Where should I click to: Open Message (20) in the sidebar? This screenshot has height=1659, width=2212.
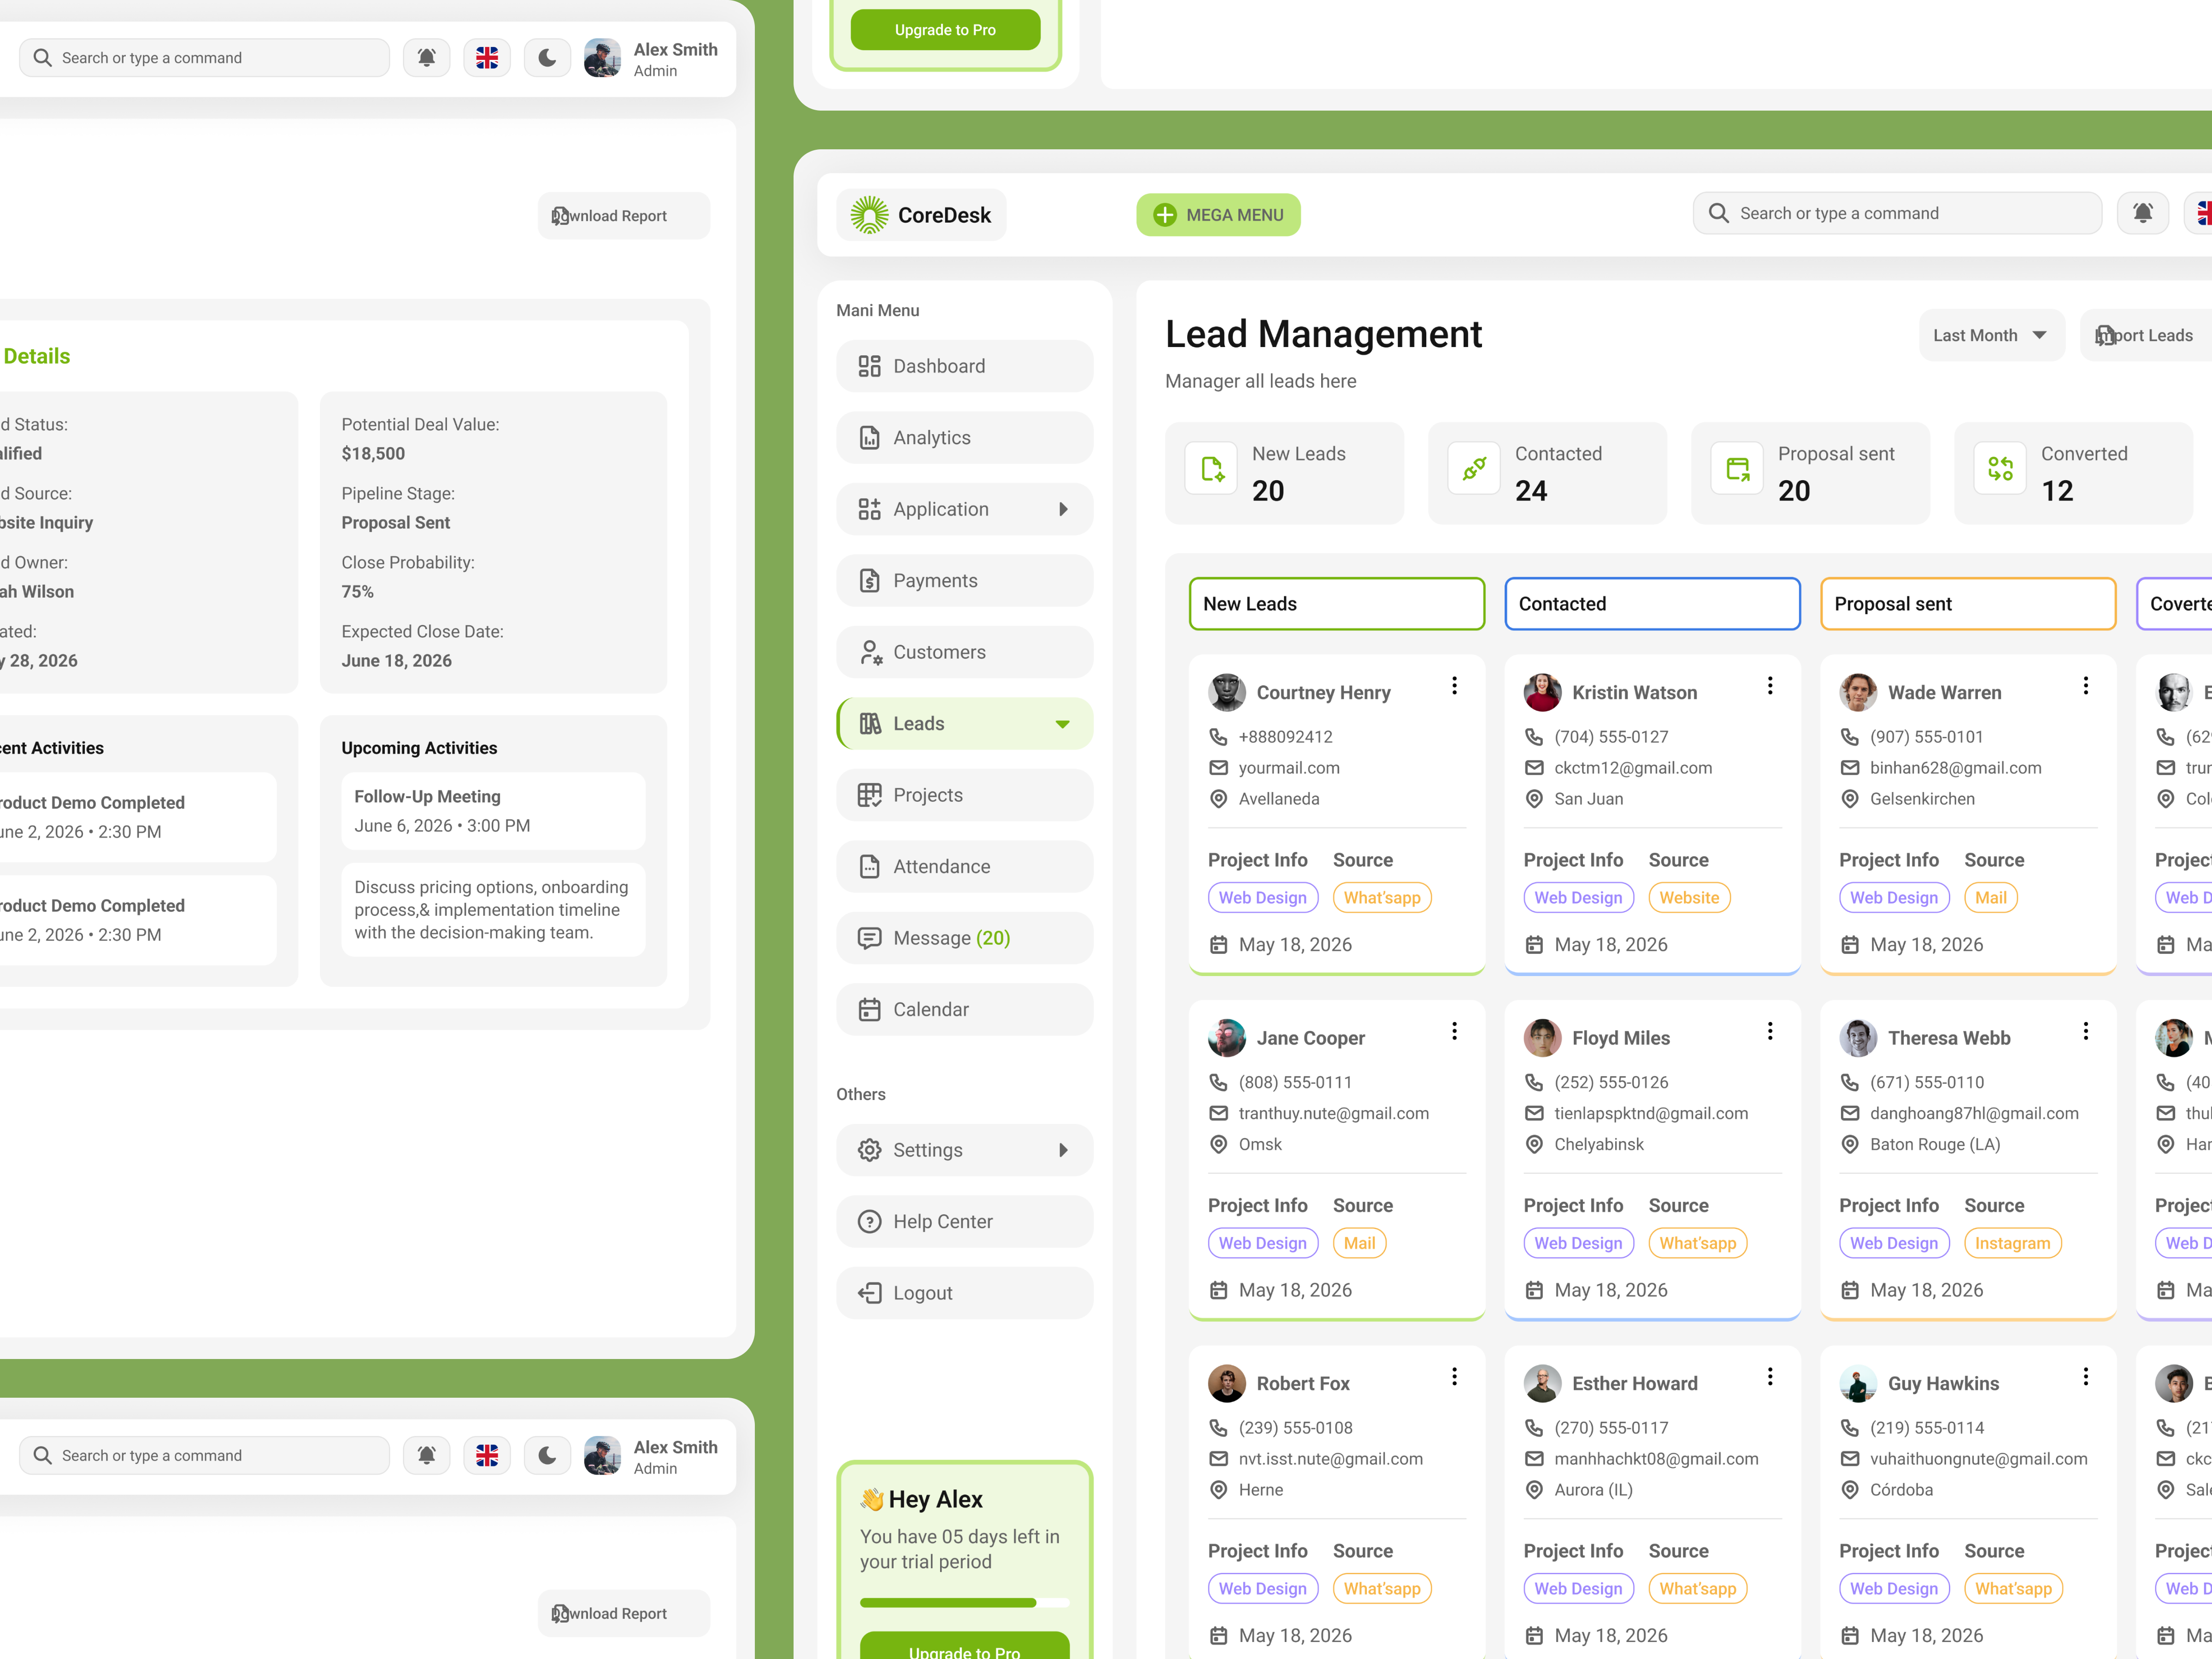(964, 938)
